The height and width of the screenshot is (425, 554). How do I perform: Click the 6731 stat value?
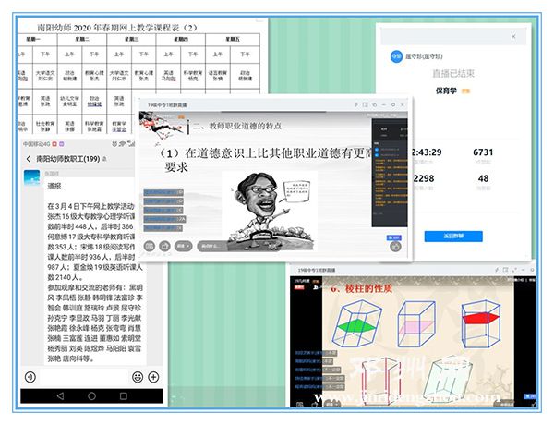click(483, 152)
